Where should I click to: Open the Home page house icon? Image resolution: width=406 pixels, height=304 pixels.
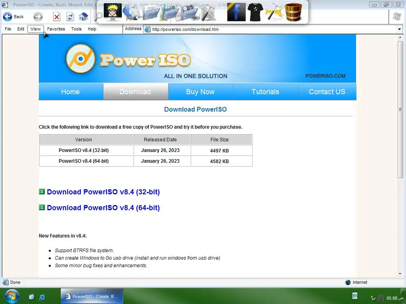tap(83, 17)
